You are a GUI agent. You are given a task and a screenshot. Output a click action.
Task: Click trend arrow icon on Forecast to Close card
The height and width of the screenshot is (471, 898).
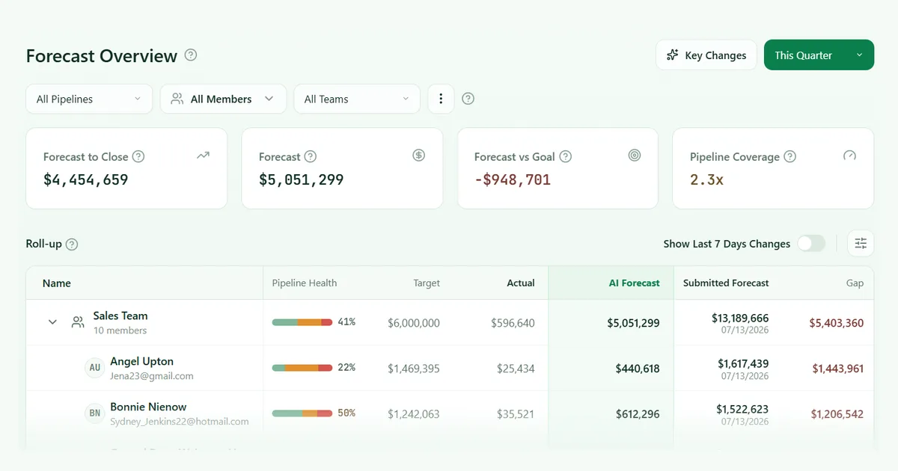tap(203, 156)
